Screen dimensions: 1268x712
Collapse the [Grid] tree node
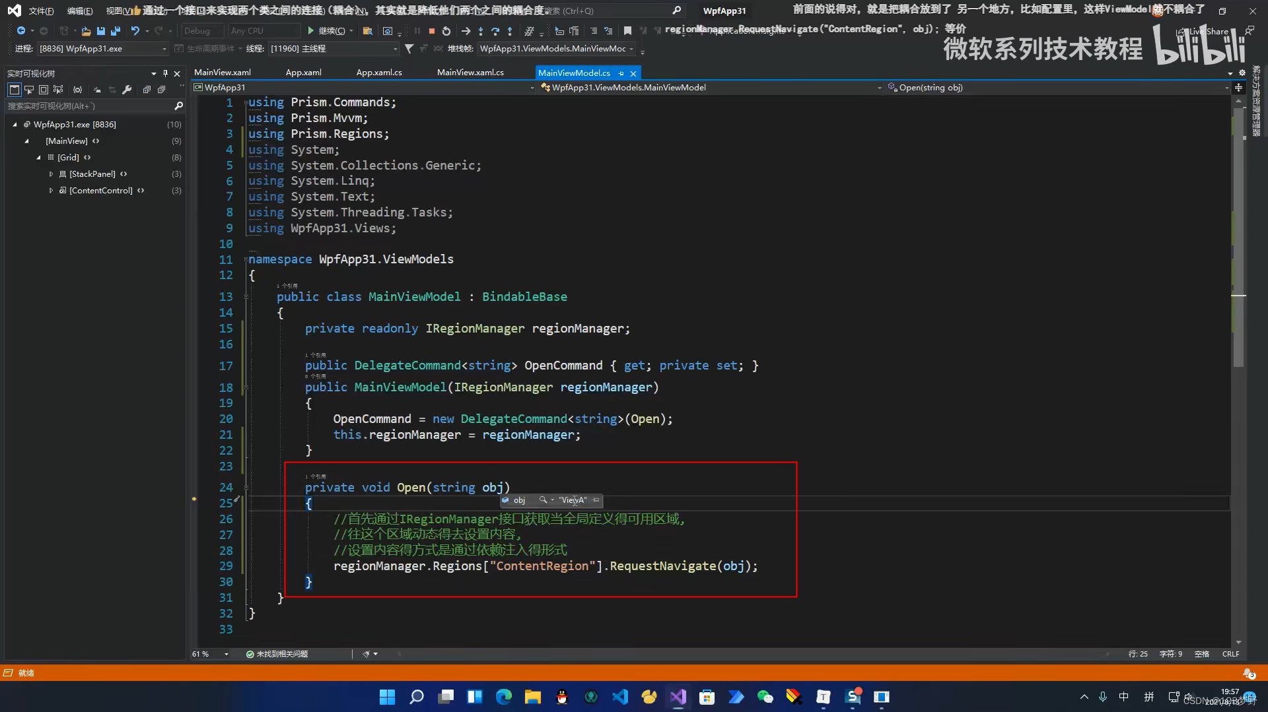pos(39,157)
